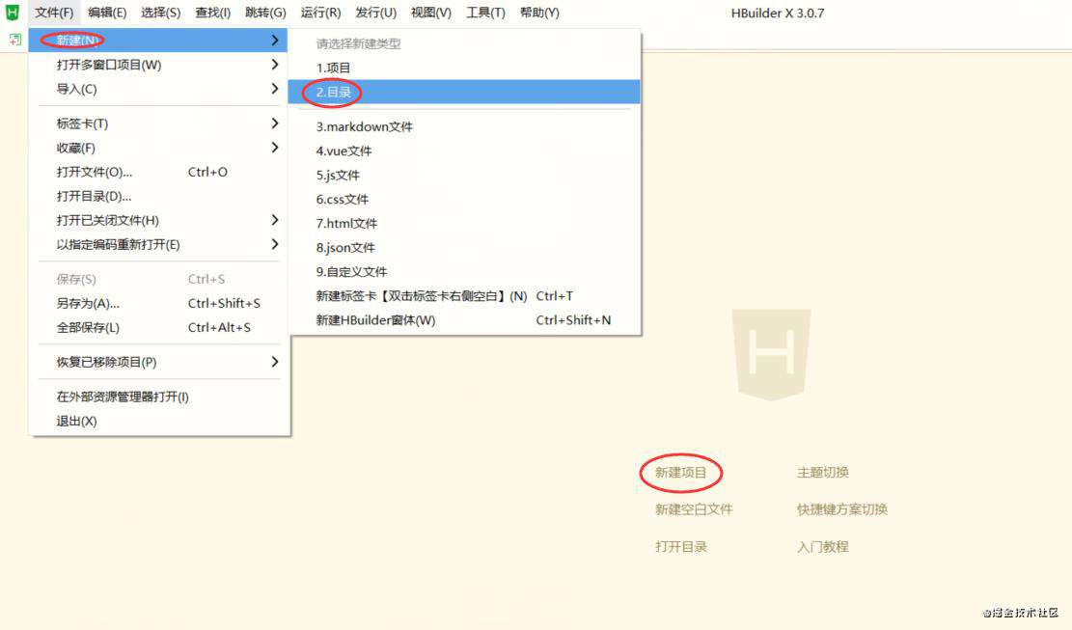Expand the 导入(C) submenu arrow

point(274,88)
